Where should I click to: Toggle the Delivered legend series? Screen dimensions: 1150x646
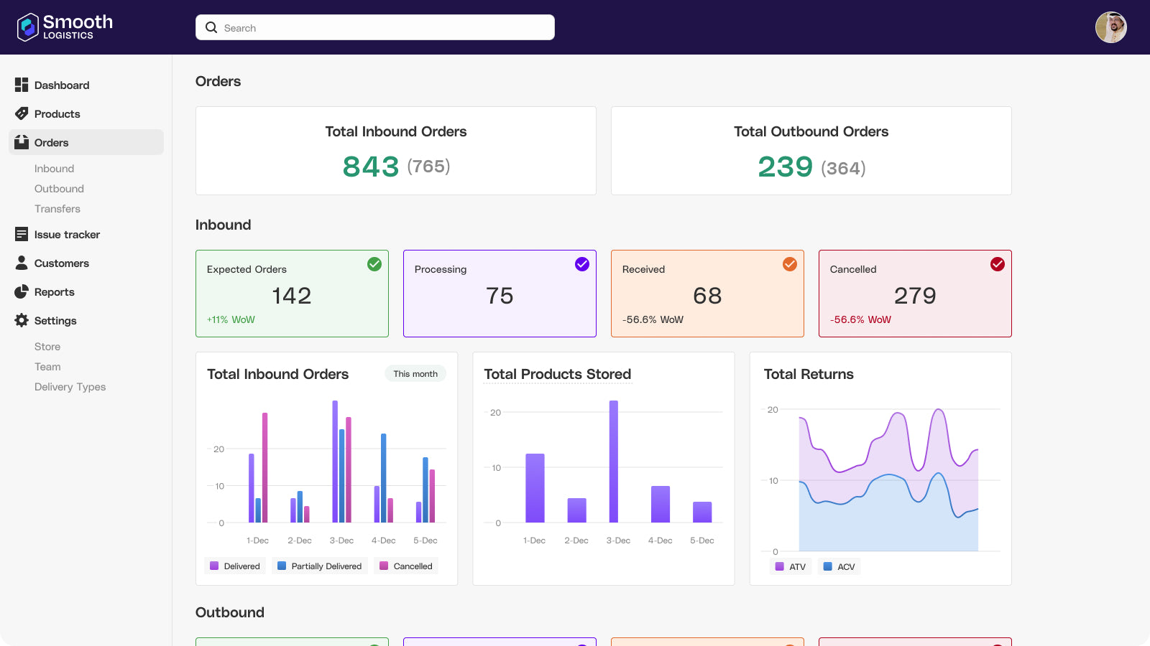[x=235, y=566]
